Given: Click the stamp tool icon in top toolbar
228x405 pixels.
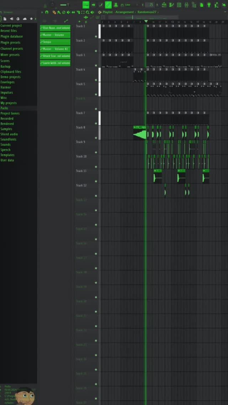Looking at the screenshot, I should (x=116, y=5).
